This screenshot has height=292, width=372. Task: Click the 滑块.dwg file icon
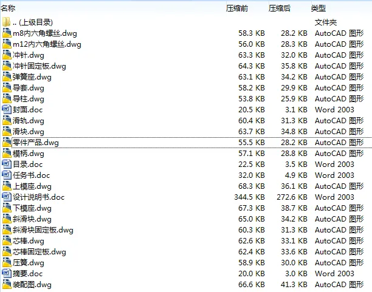(x=7, y=131)
